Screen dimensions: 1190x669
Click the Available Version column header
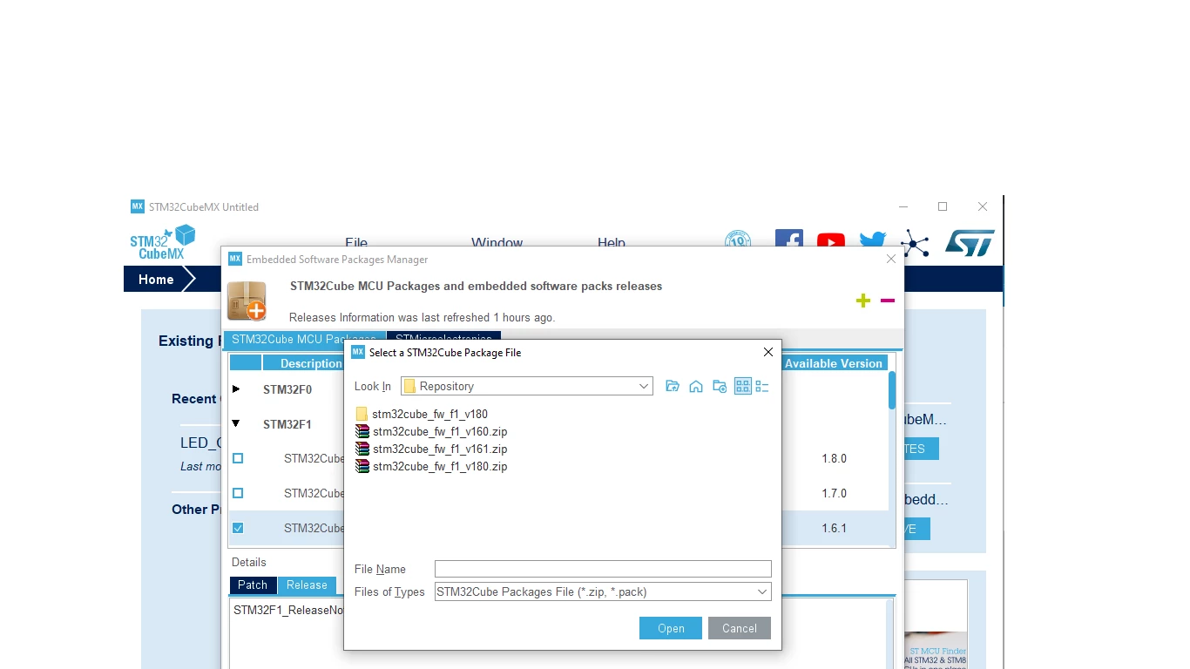pos(834,363)
